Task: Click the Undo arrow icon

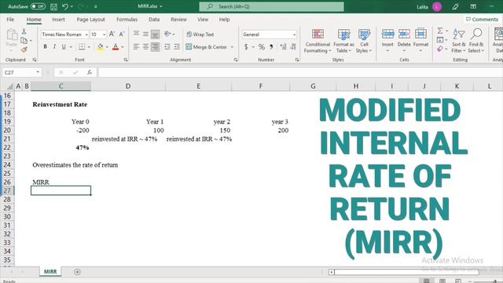Action: pos(65,6)
